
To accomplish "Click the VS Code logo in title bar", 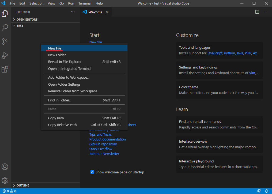I will (3, 3).
